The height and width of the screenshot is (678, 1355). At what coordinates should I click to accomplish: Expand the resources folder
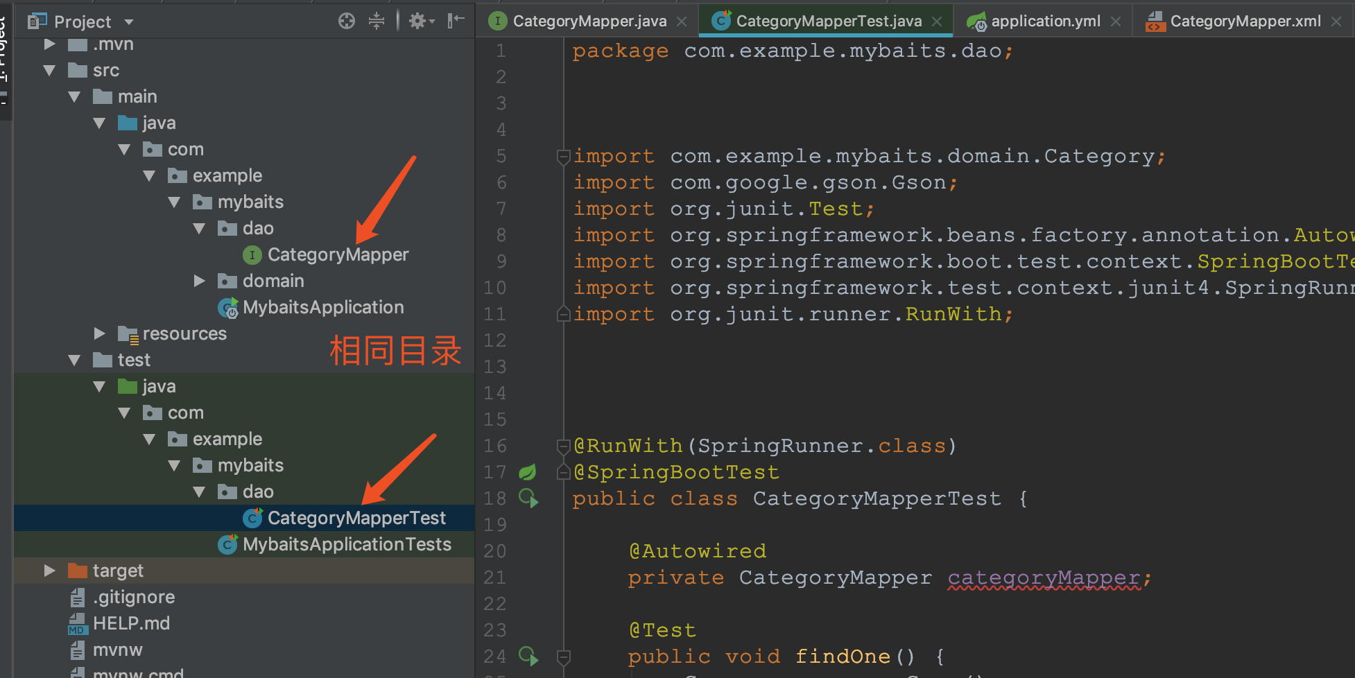(x=99, y=333)
